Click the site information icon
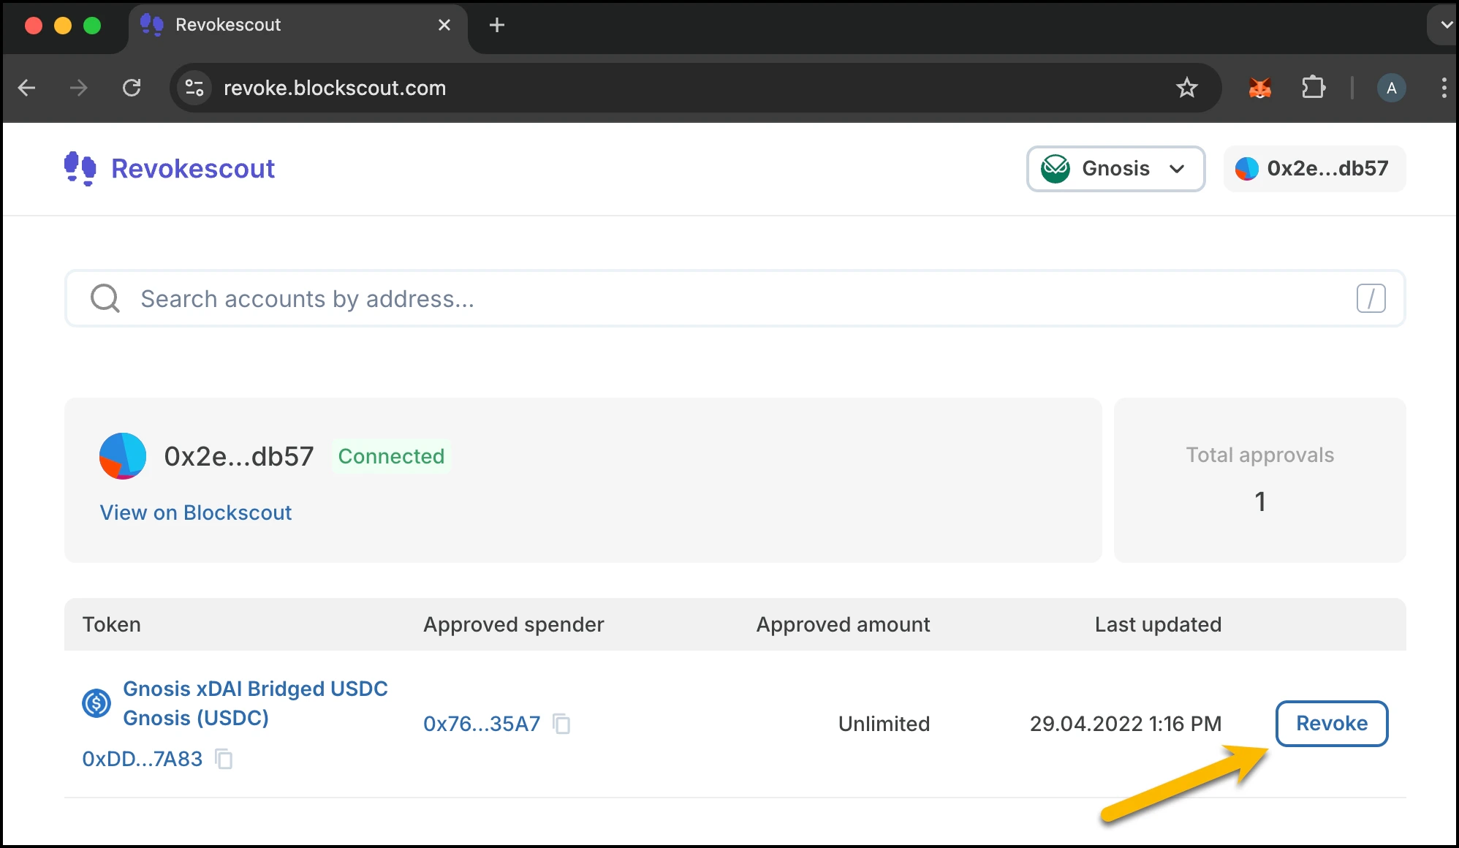 click(x=194, y=88)
